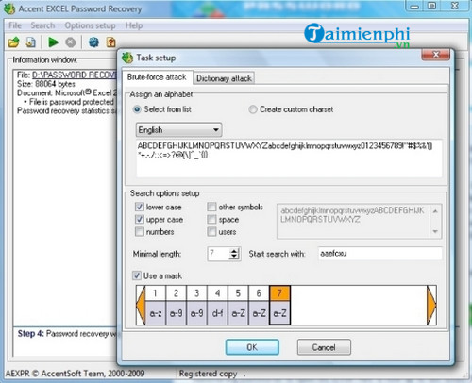
Task: Choose the Create custom charset radio button
Action: (x=253, y=109)
